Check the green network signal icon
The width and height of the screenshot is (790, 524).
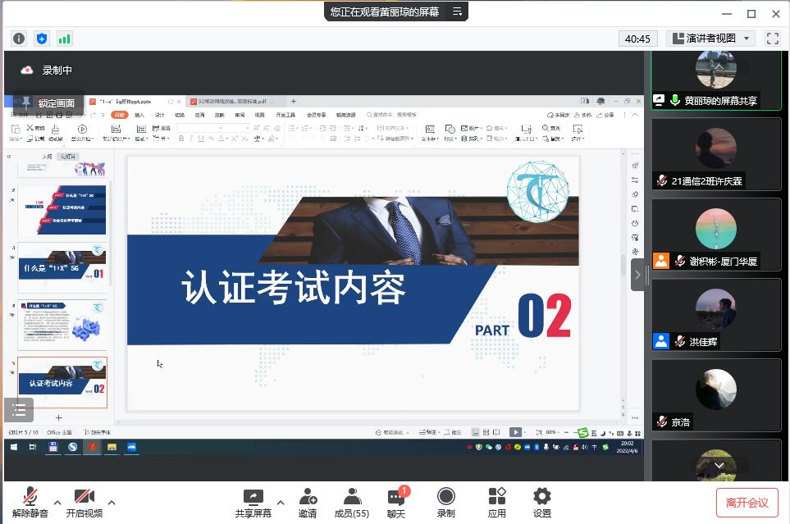click(x=64, y=39)
